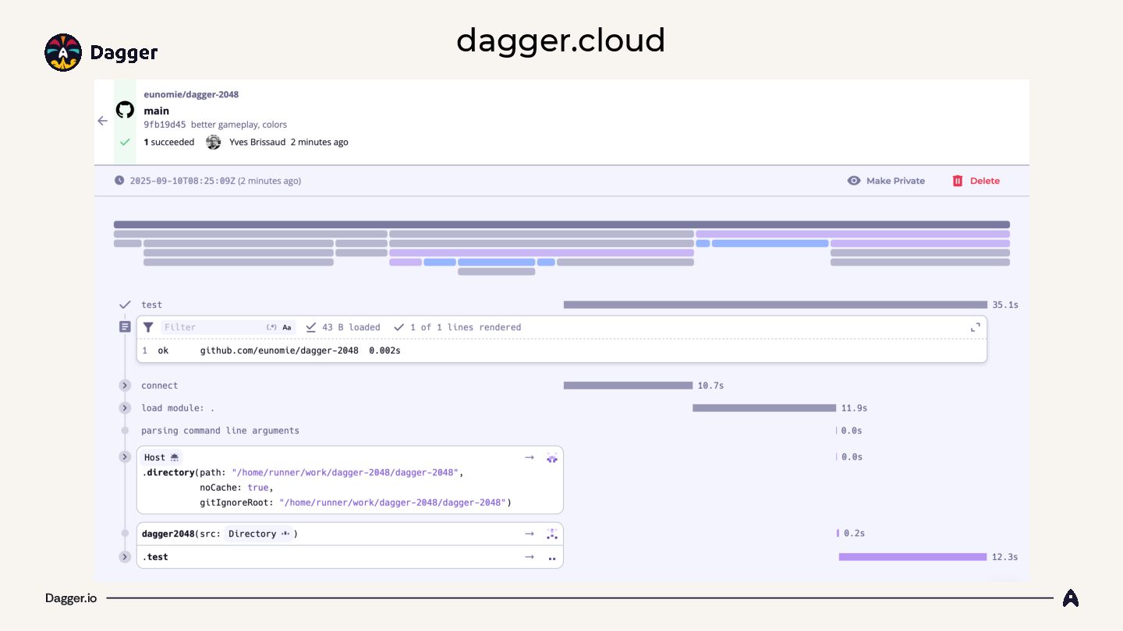
Task: Click the dagger2048(src: Directory) call
Action: (x=220, y=534)
